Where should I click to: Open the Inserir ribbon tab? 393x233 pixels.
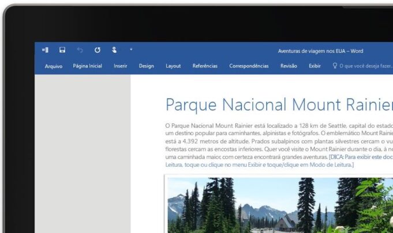pyautogui.click(x=120, y=66)
